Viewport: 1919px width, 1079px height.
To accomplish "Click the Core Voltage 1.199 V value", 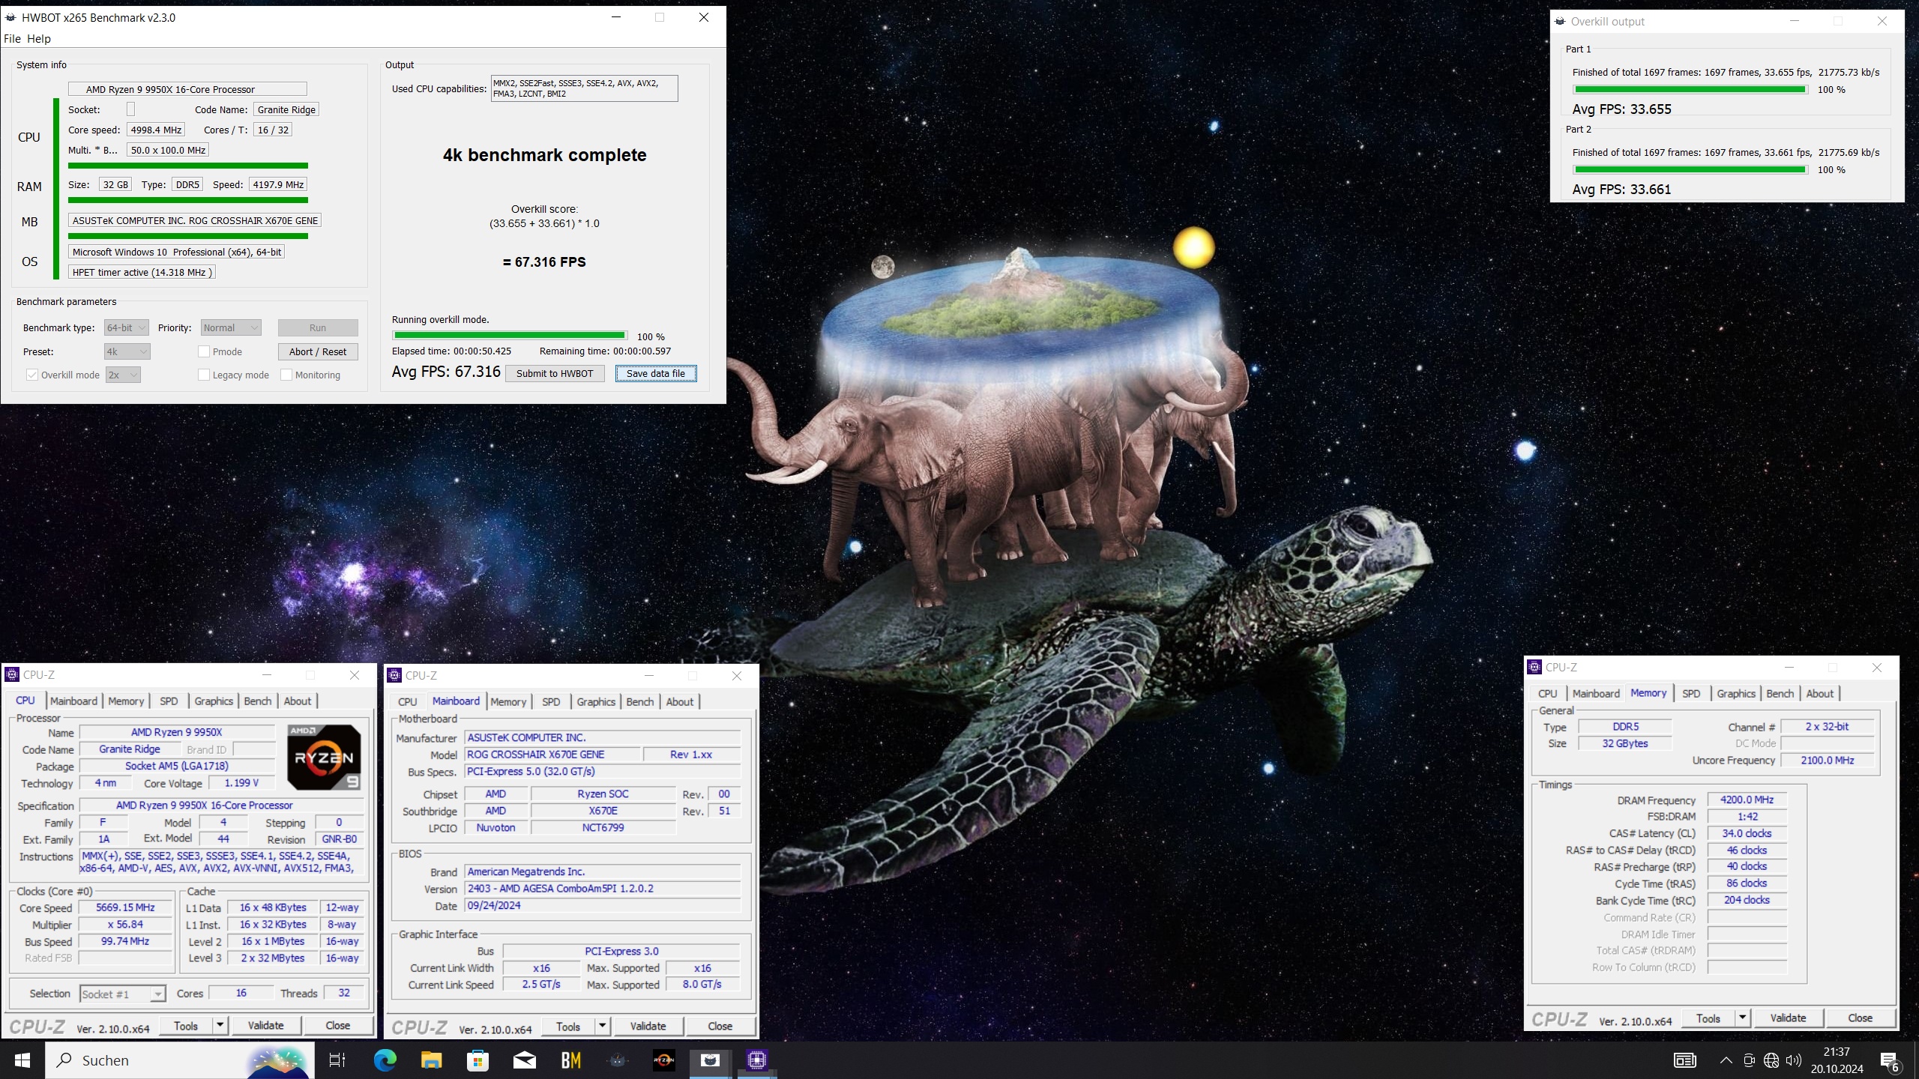I will point(241,782).
